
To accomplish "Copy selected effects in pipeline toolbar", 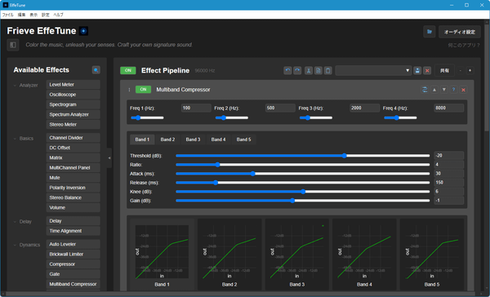I will tap(318, 71).
